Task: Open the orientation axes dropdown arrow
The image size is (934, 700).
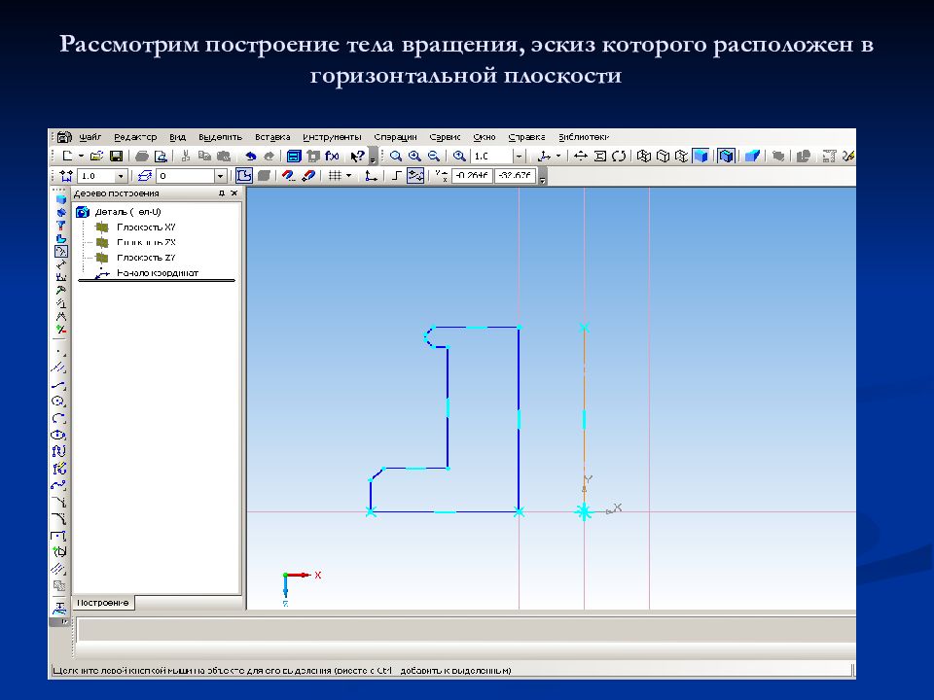Action: (558, 156)
